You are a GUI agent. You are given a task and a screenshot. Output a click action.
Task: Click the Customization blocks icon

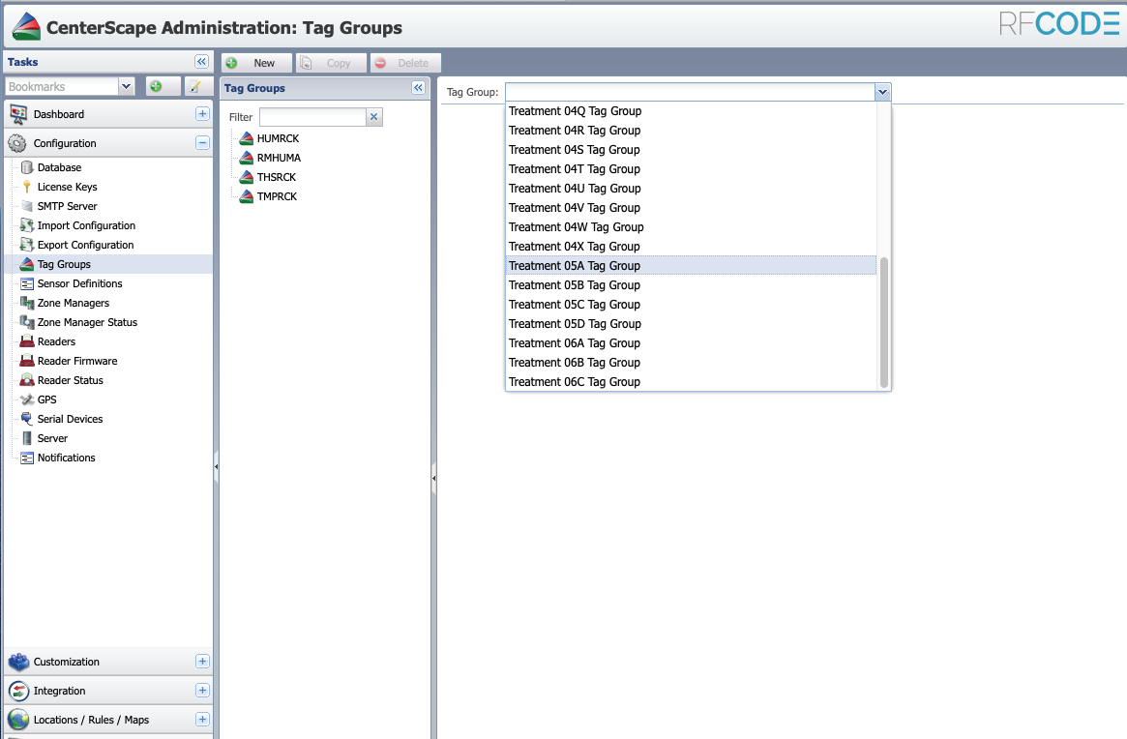click(x=18, y=662)
